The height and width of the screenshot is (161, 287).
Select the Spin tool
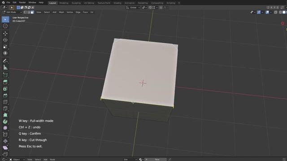(5, 121)
